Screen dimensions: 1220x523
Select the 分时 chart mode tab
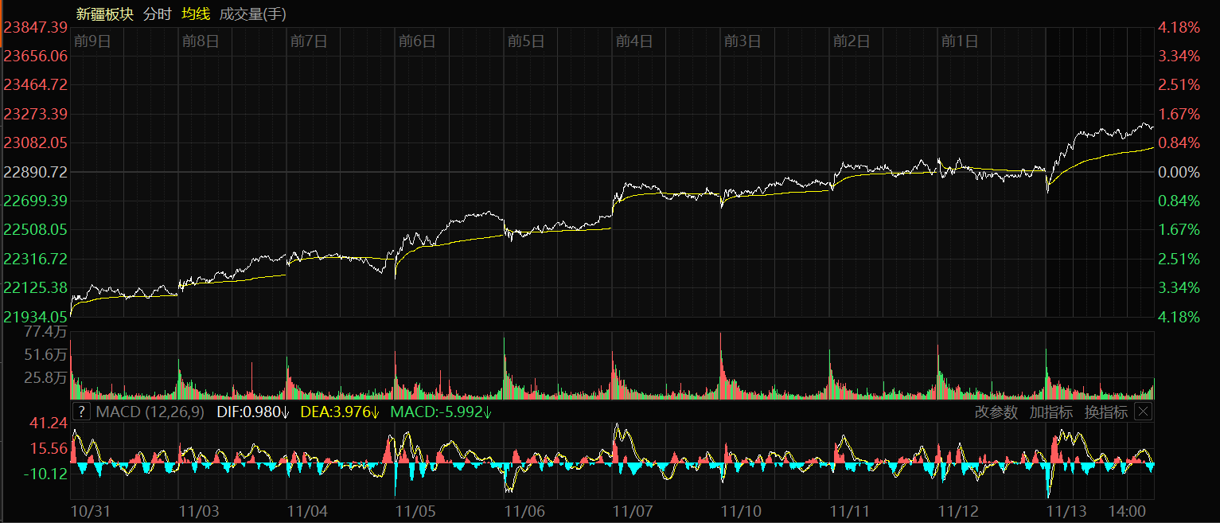(x=157, y=14)
